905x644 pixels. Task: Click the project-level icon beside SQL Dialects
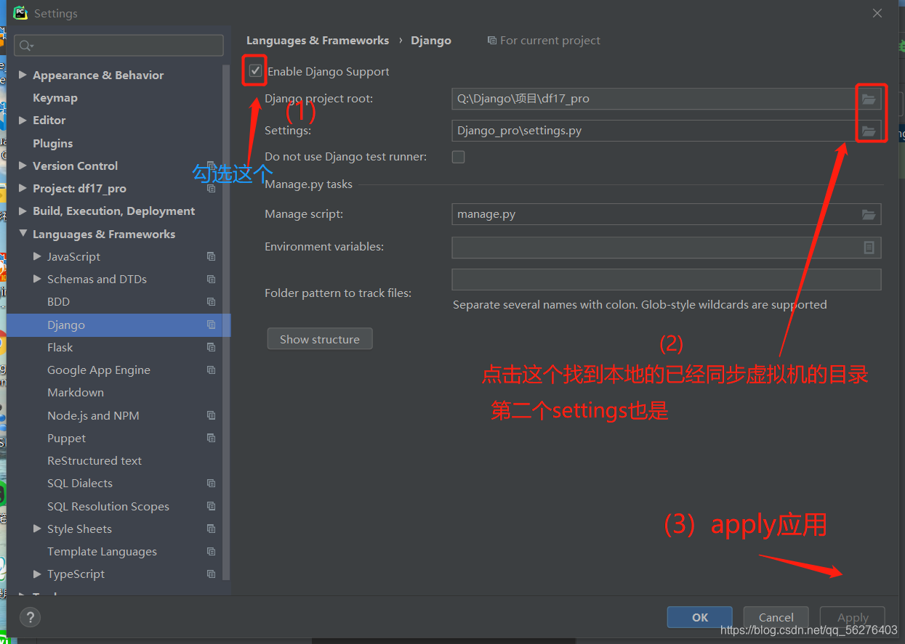click(x=211, y=484)
